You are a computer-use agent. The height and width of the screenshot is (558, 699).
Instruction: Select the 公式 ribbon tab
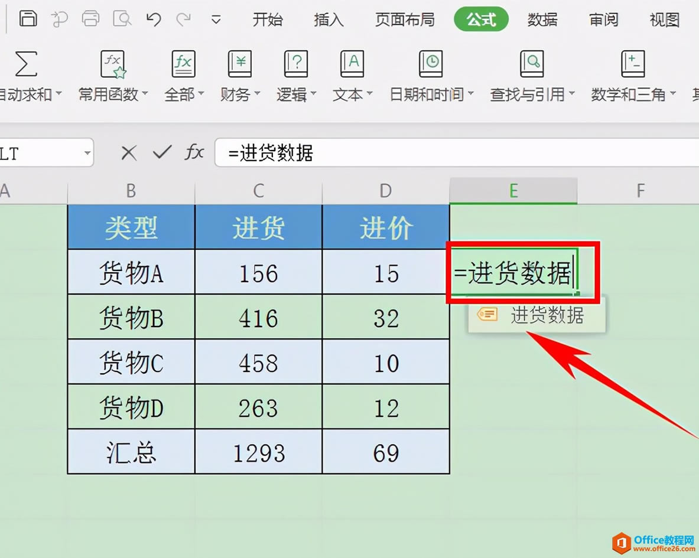click(481, 19)
